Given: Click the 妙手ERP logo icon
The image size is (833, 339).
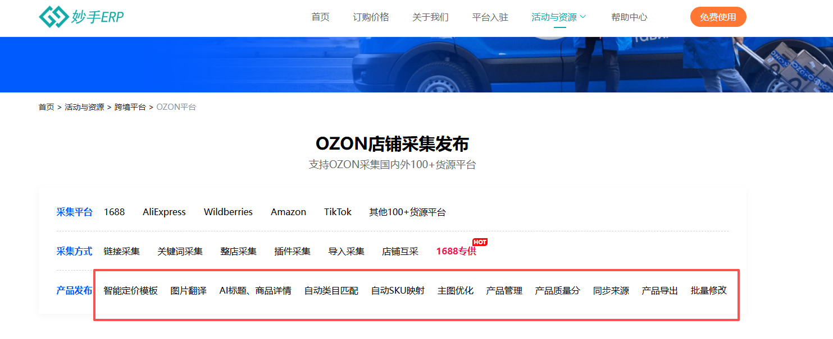Looking at the screenshot, I should (x=53, y=17).
